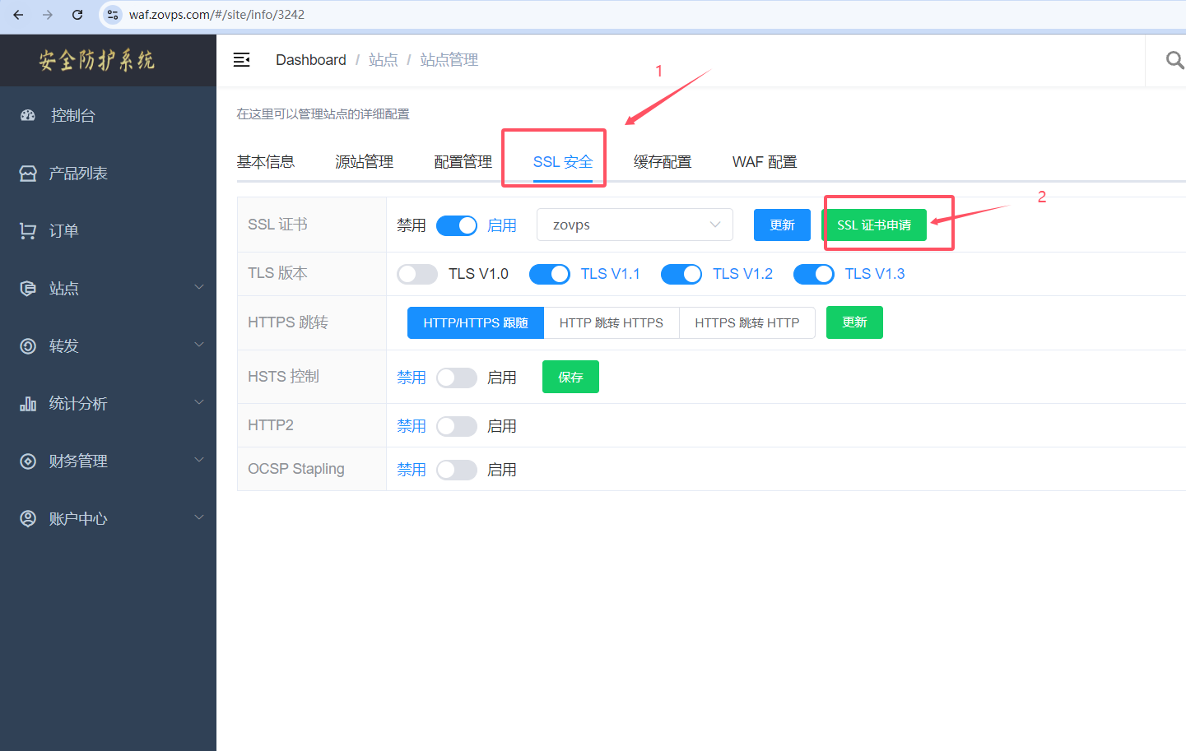
Task: Click 在这里可以管理站点的详细配置 description text
Action: click(x=323, y=114)
